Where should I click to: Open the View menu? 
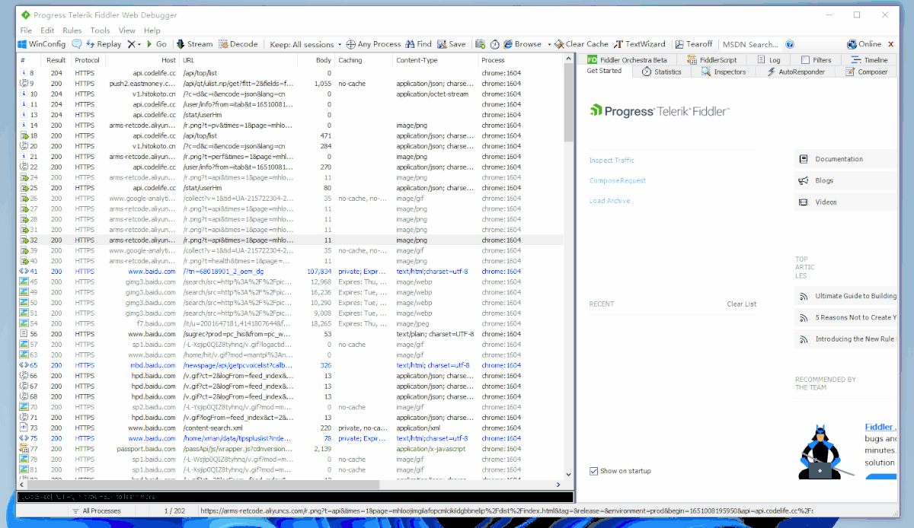[x=127, y=30]
